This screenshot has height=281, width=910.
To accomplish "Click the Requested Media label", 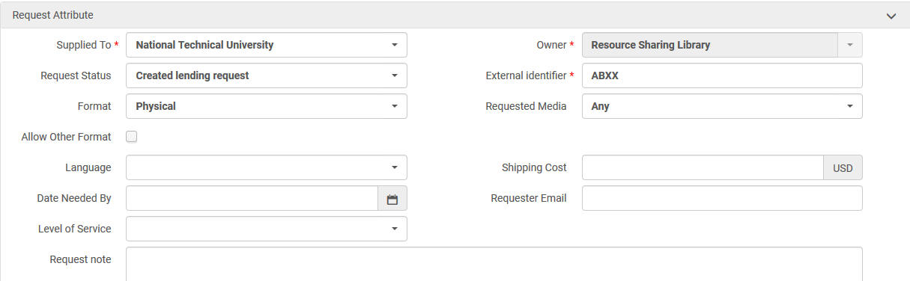I will [526, 106].
